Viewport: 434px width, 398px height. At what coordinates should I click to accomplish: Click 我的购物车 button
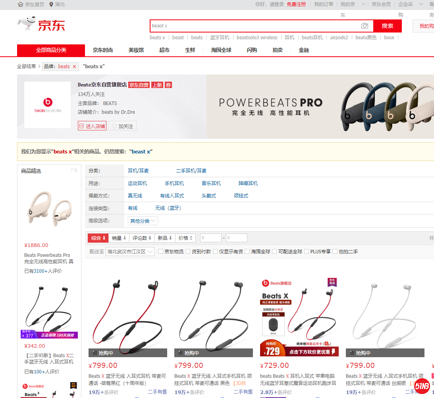[x=424, y=26]
